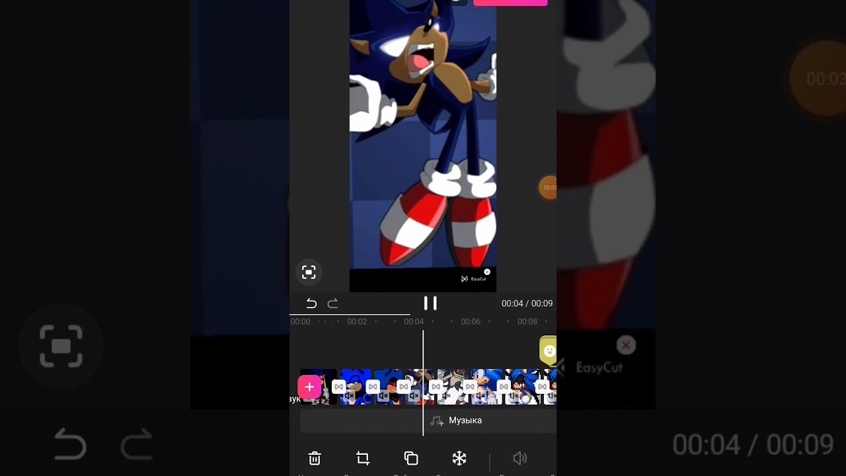This screenshot has height=476, width=846.
Task: Open transition after the pixel Sonic clip
Action: coord(504,387)
